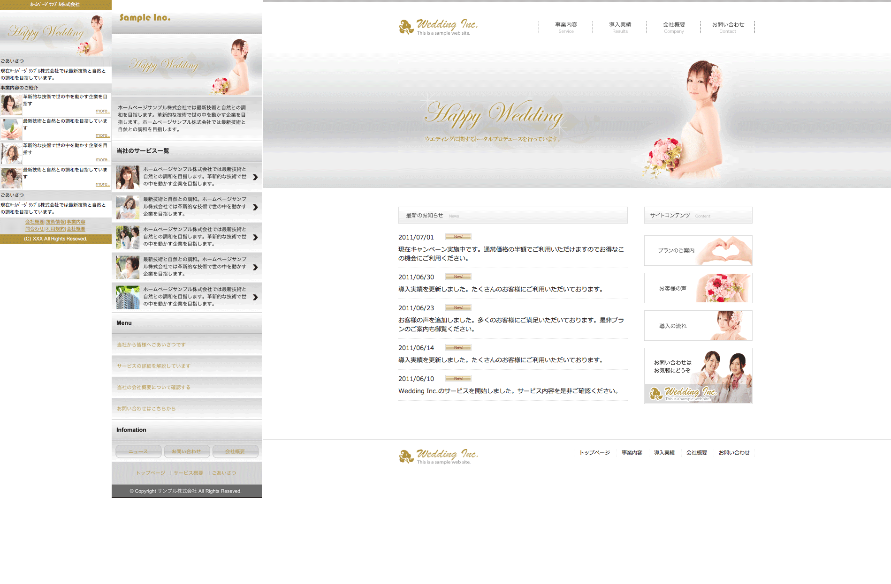Open the last service list chevron arrow
This screenshot has height=584, width=891.
[x=255, y=297]
